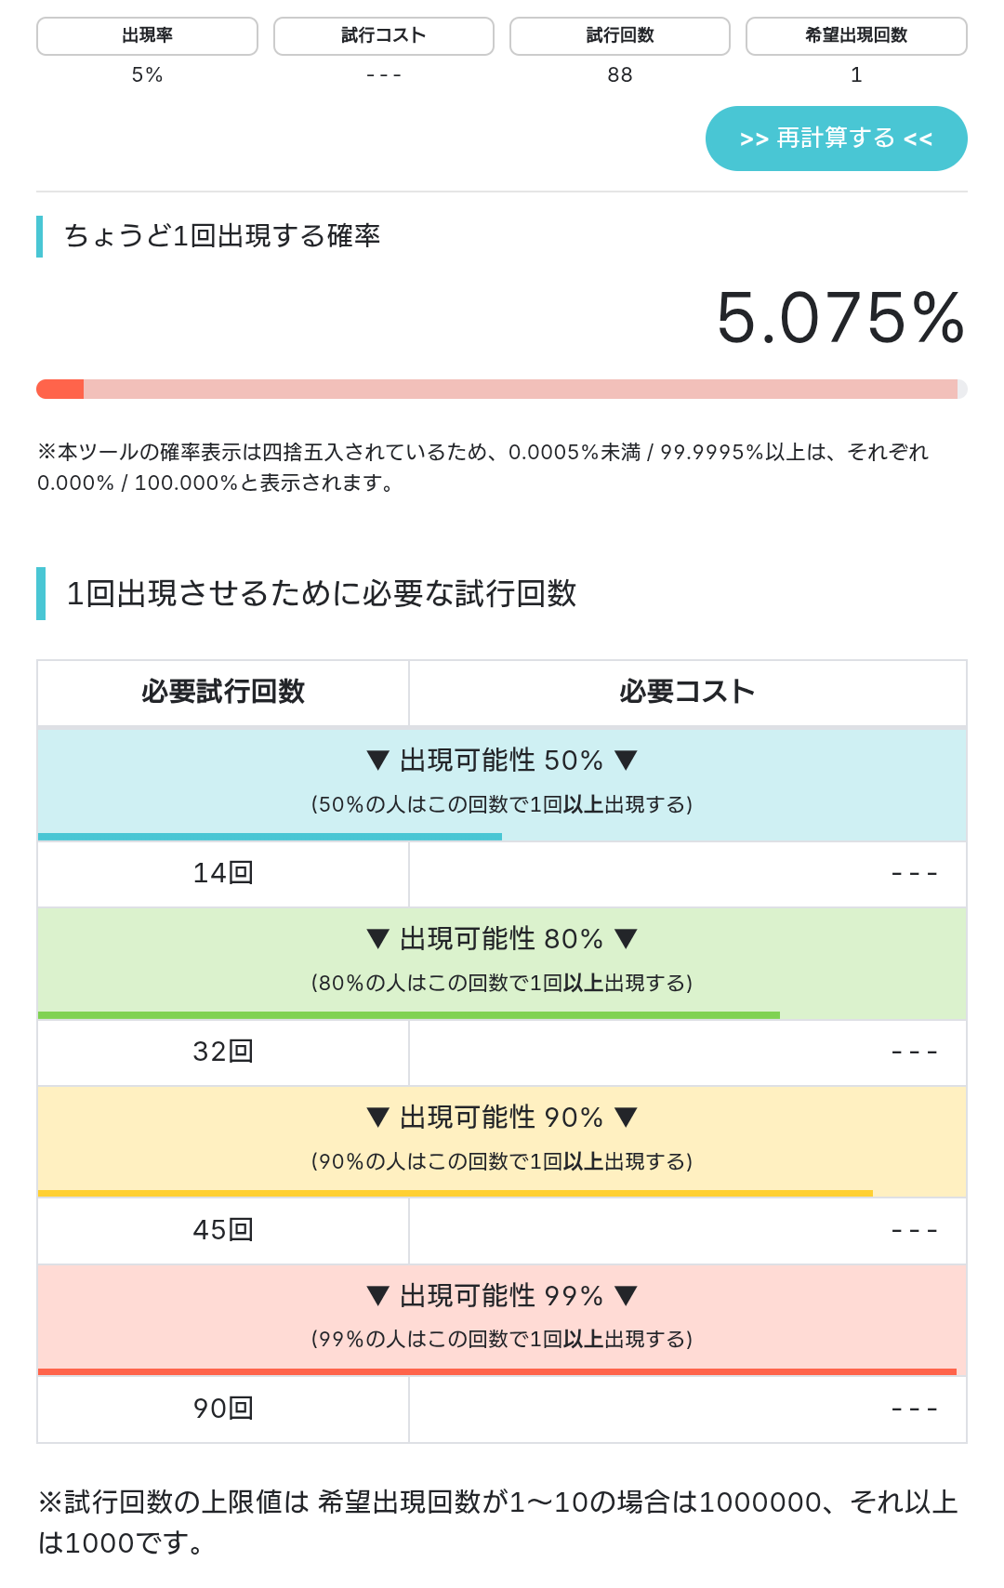Screen dimensions: 1004x1588
Task: Click the 必要試行回数 column header
Action: pyautogui.click(x=223, y=692)
